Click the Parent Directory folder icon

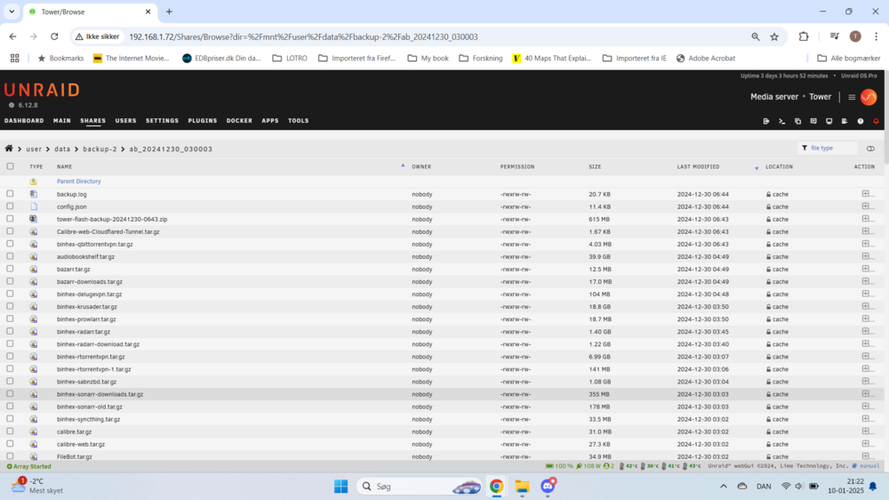(34, 181)
